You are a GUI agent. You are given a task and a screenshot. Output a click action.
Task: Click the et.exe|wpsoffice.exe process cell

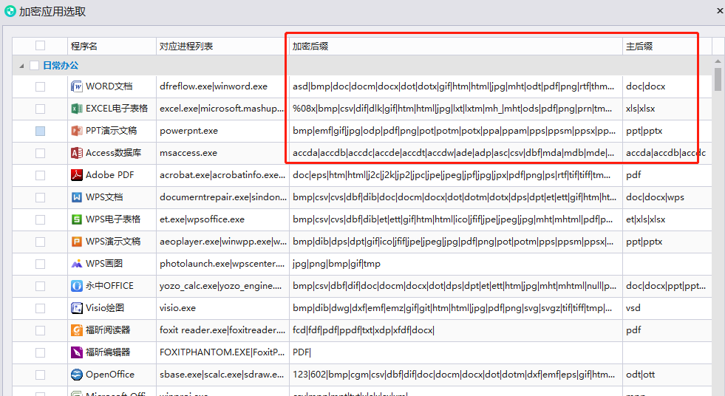223,219
